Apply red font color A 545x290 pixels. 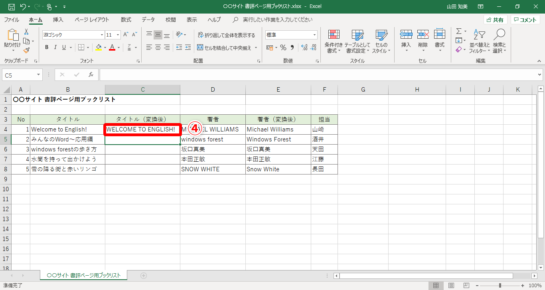pos(112,47)
